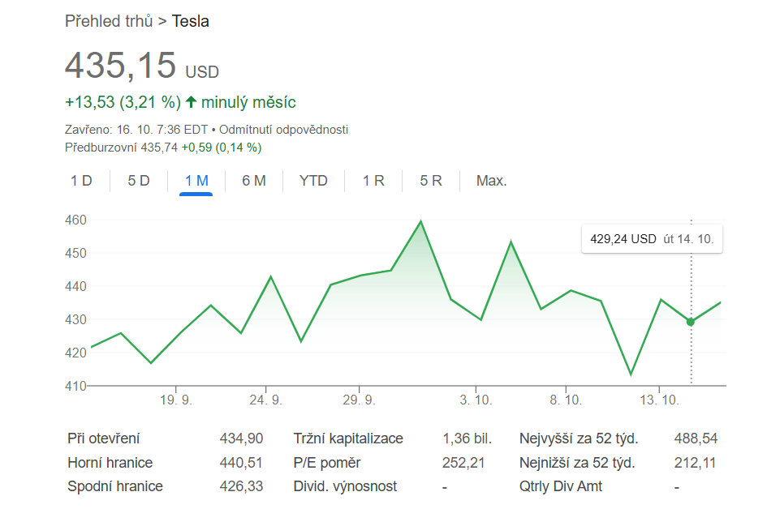Viewport: 780px width, 509px height.
Task: Select the 1 R time range
Action: click(x=373, y=181)
